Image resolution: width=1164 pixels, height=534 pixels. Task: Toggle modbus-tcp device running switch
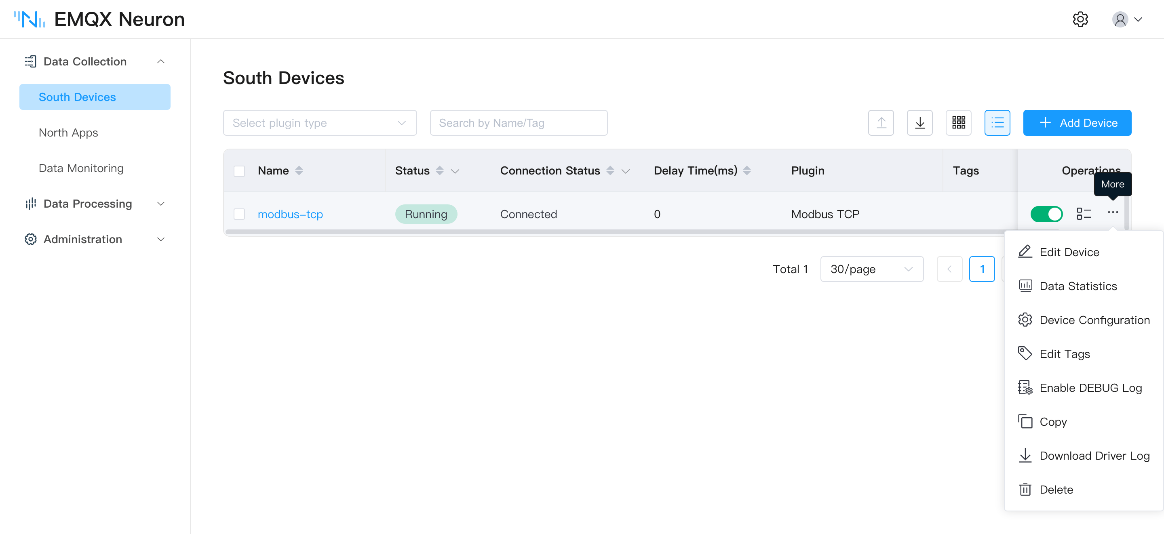1046,214
